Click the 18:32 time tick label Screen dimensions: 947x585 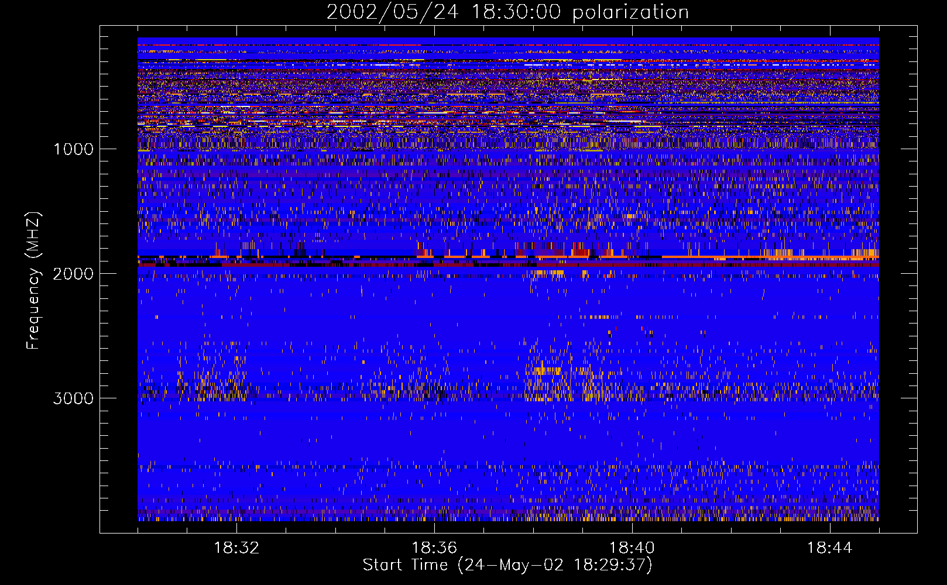pos(236,548)
